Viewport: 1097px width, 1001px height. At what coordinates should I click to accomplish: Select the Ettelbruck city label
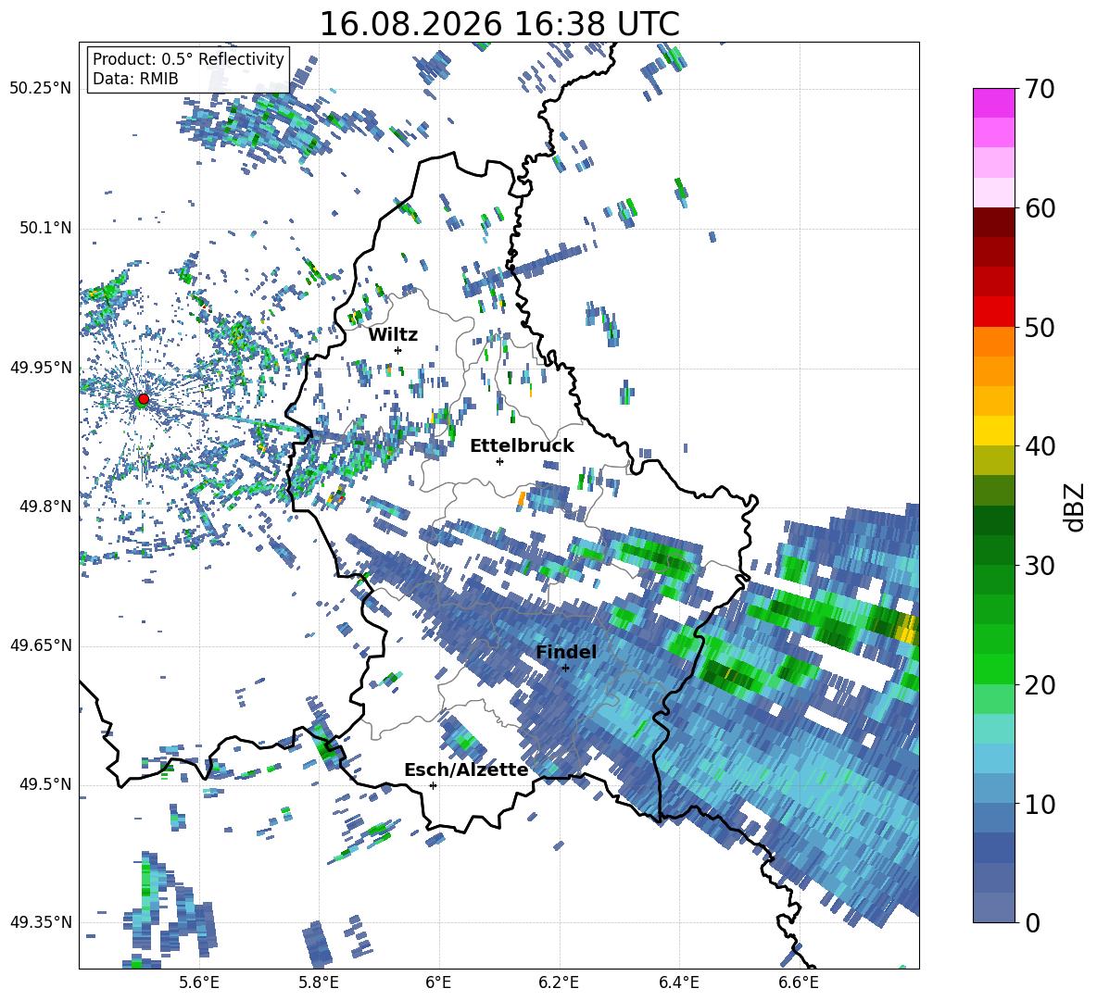click(522, 446)
